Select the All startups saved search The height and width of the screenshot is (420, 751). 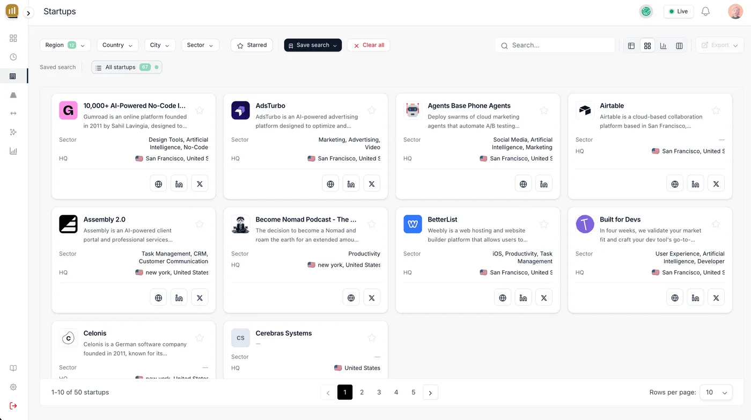pos(127,67)
